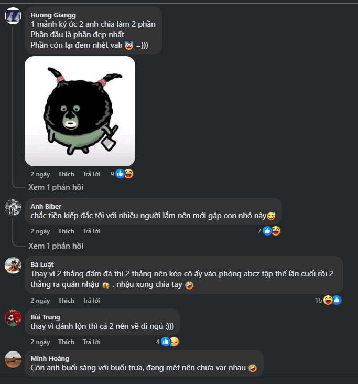
Task: Click the 2 ngày timestamp on Bùi Trung's comment
Action: point(40,342)
